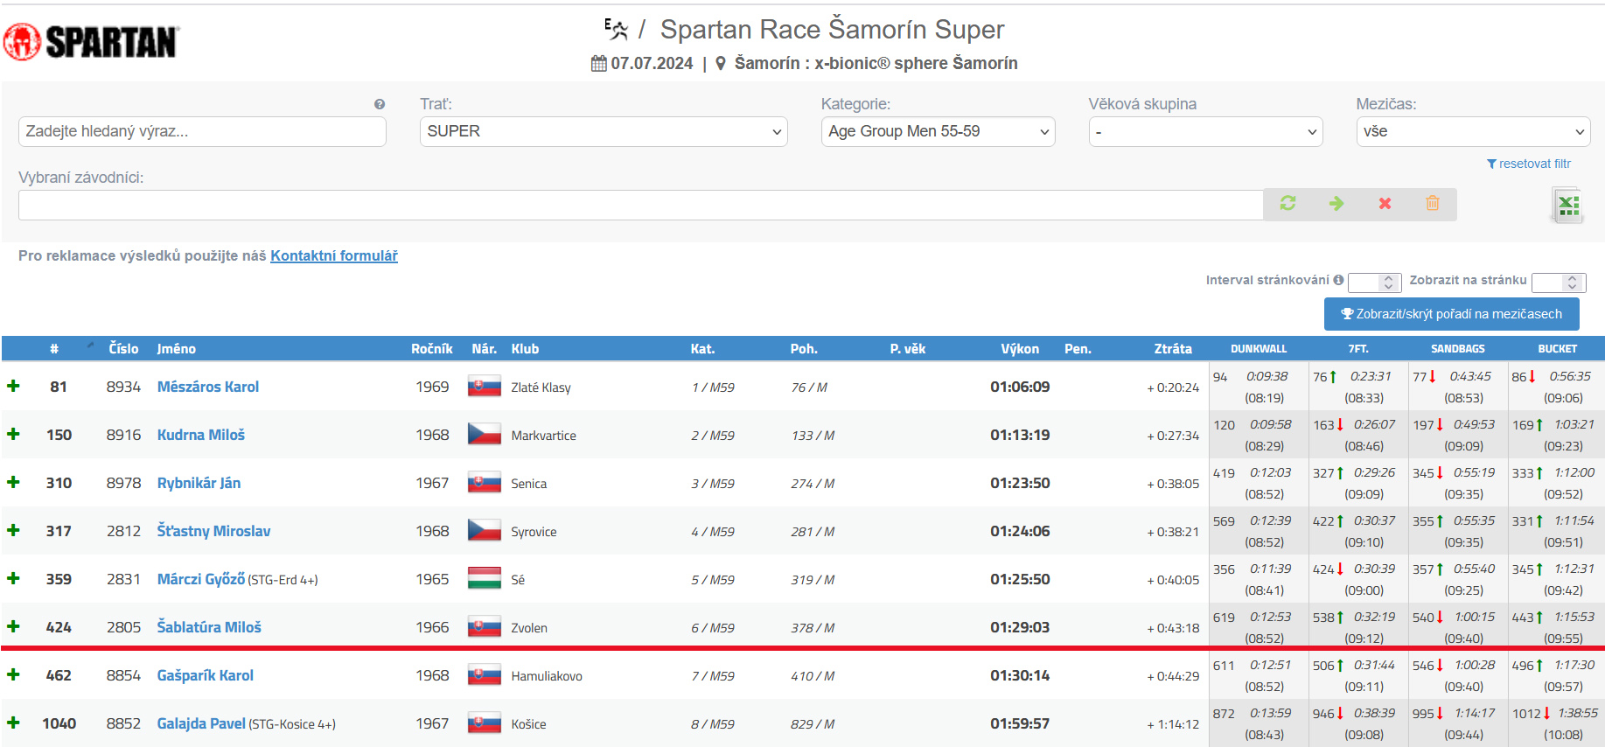Add Šťastny Miroslav using the green plus
The width and height of the screenshot is (1605, 747).
[13, 530]
